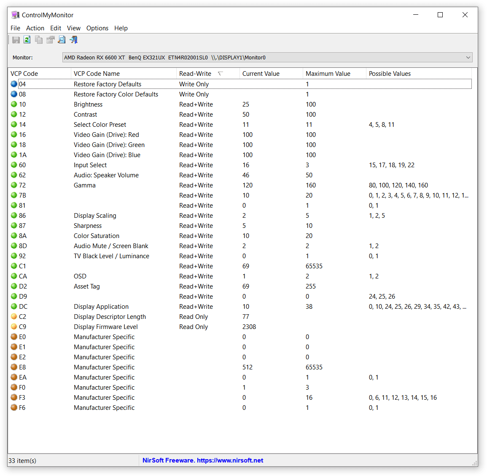
Task: Click the yellow icon of code C2
Action: 14,316
